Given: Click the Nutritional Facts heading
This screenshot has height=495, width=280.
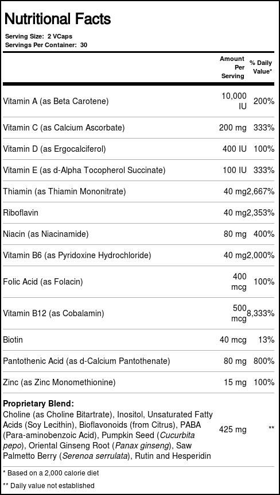Looking at the screenshot, I should (x=57, y=19).
